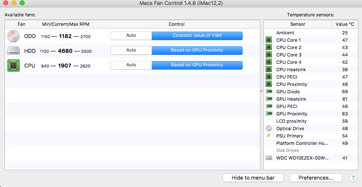Click the GPU Diode value 69
Image resolution: width=362 pixels, height=187 pixels.
(345, 92)
